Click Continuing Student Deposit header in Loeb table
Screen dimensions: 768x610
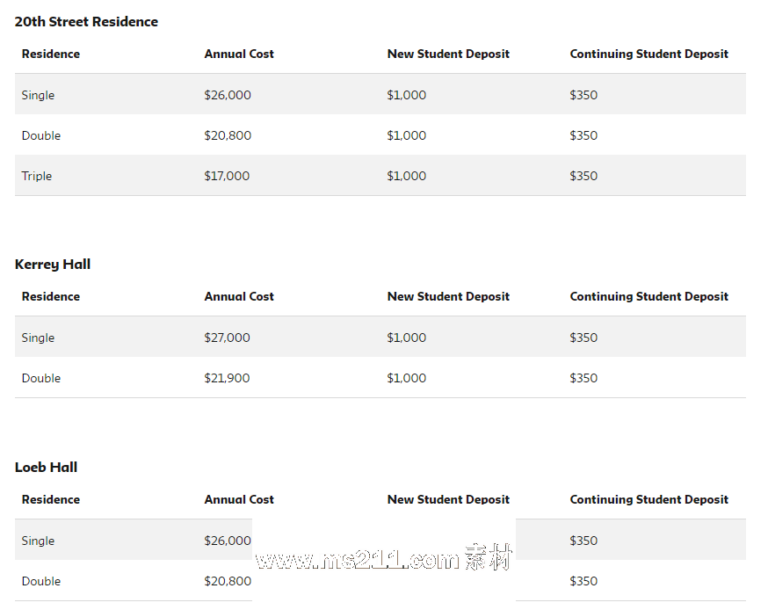pyautogui.click(x=648, y=499)
